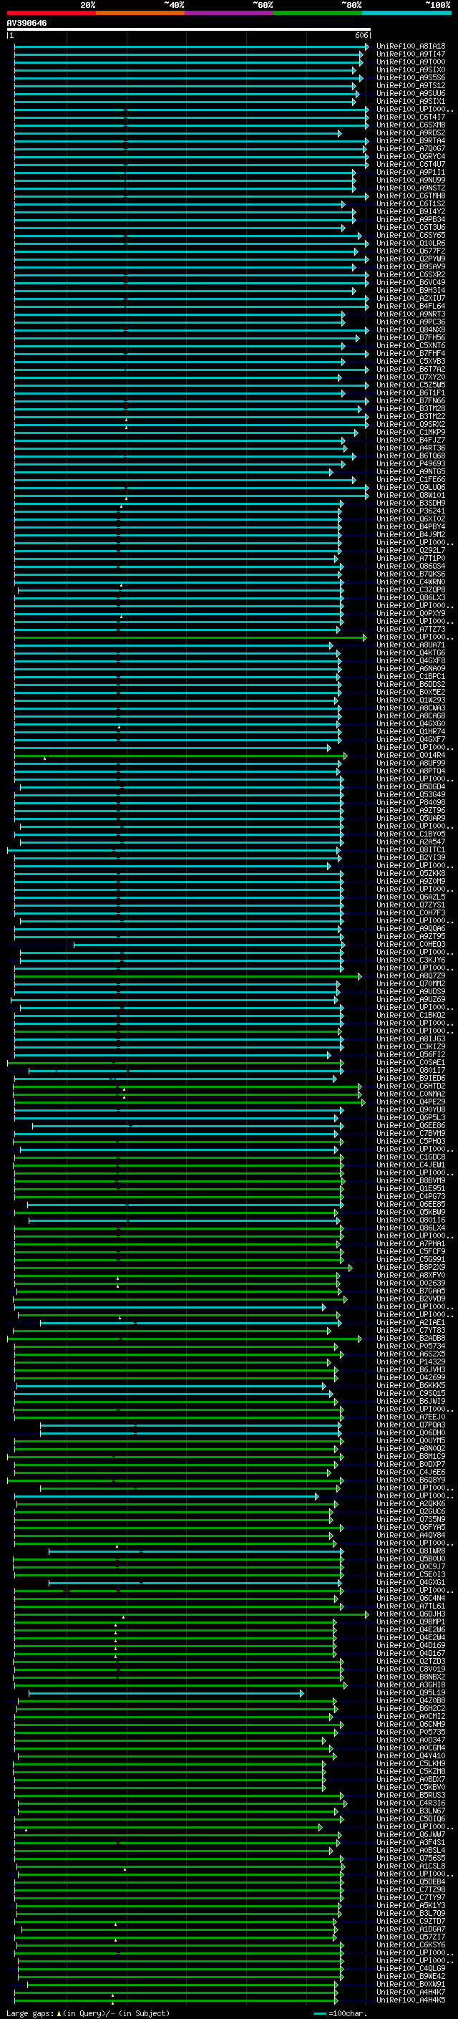The image size is (458, 2019).
Task: Select hit label UniRef100_B6VC49
Action: click(x=411, y=282)
